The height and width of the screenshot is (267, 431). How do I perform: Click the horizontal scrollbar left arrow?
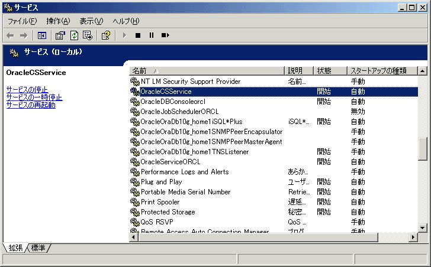tap(134, 237)
